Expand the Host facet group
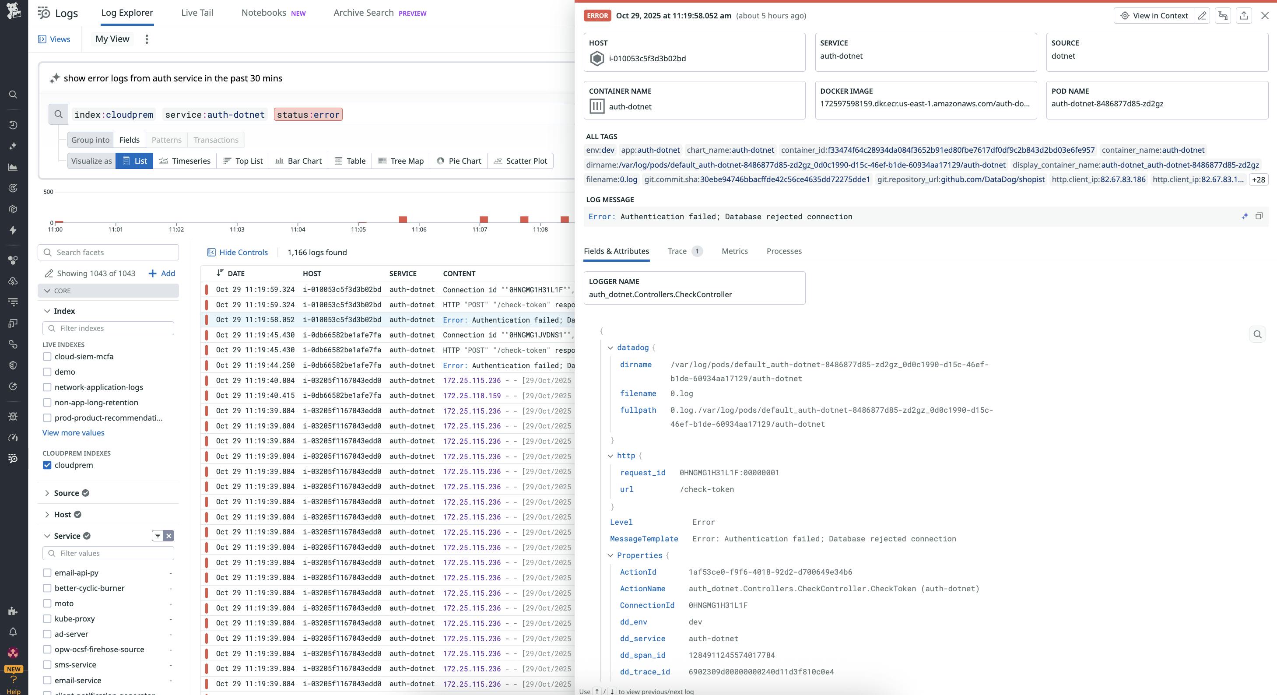 click(47, 515)
